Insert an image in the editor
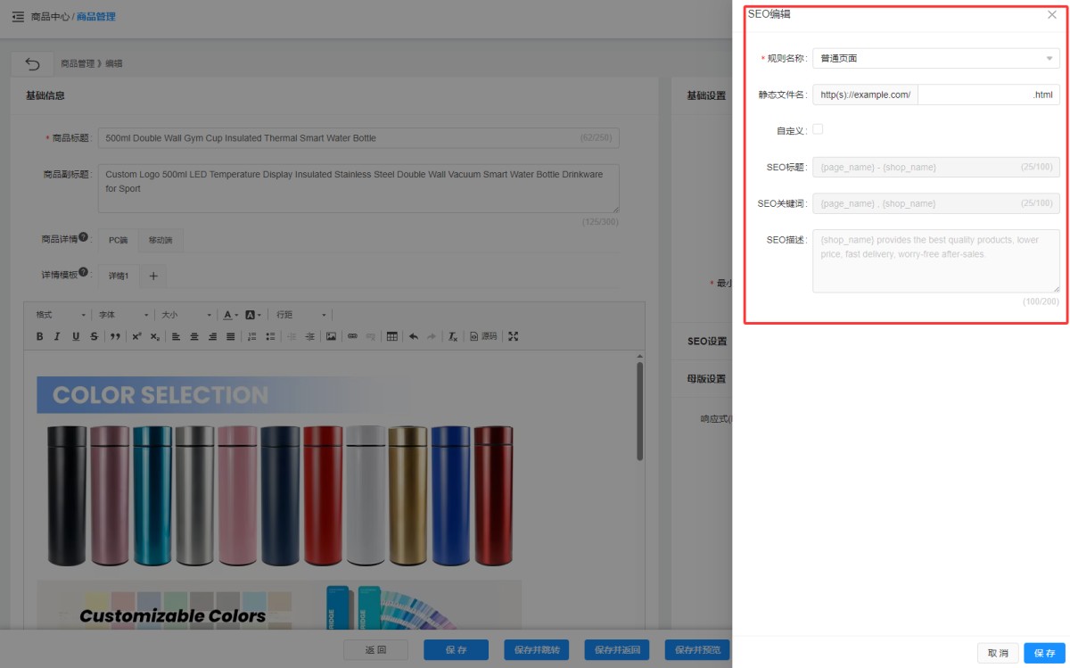Viewport: 1070px width, 668px height. pyautogui.click(x=331, y=336)
